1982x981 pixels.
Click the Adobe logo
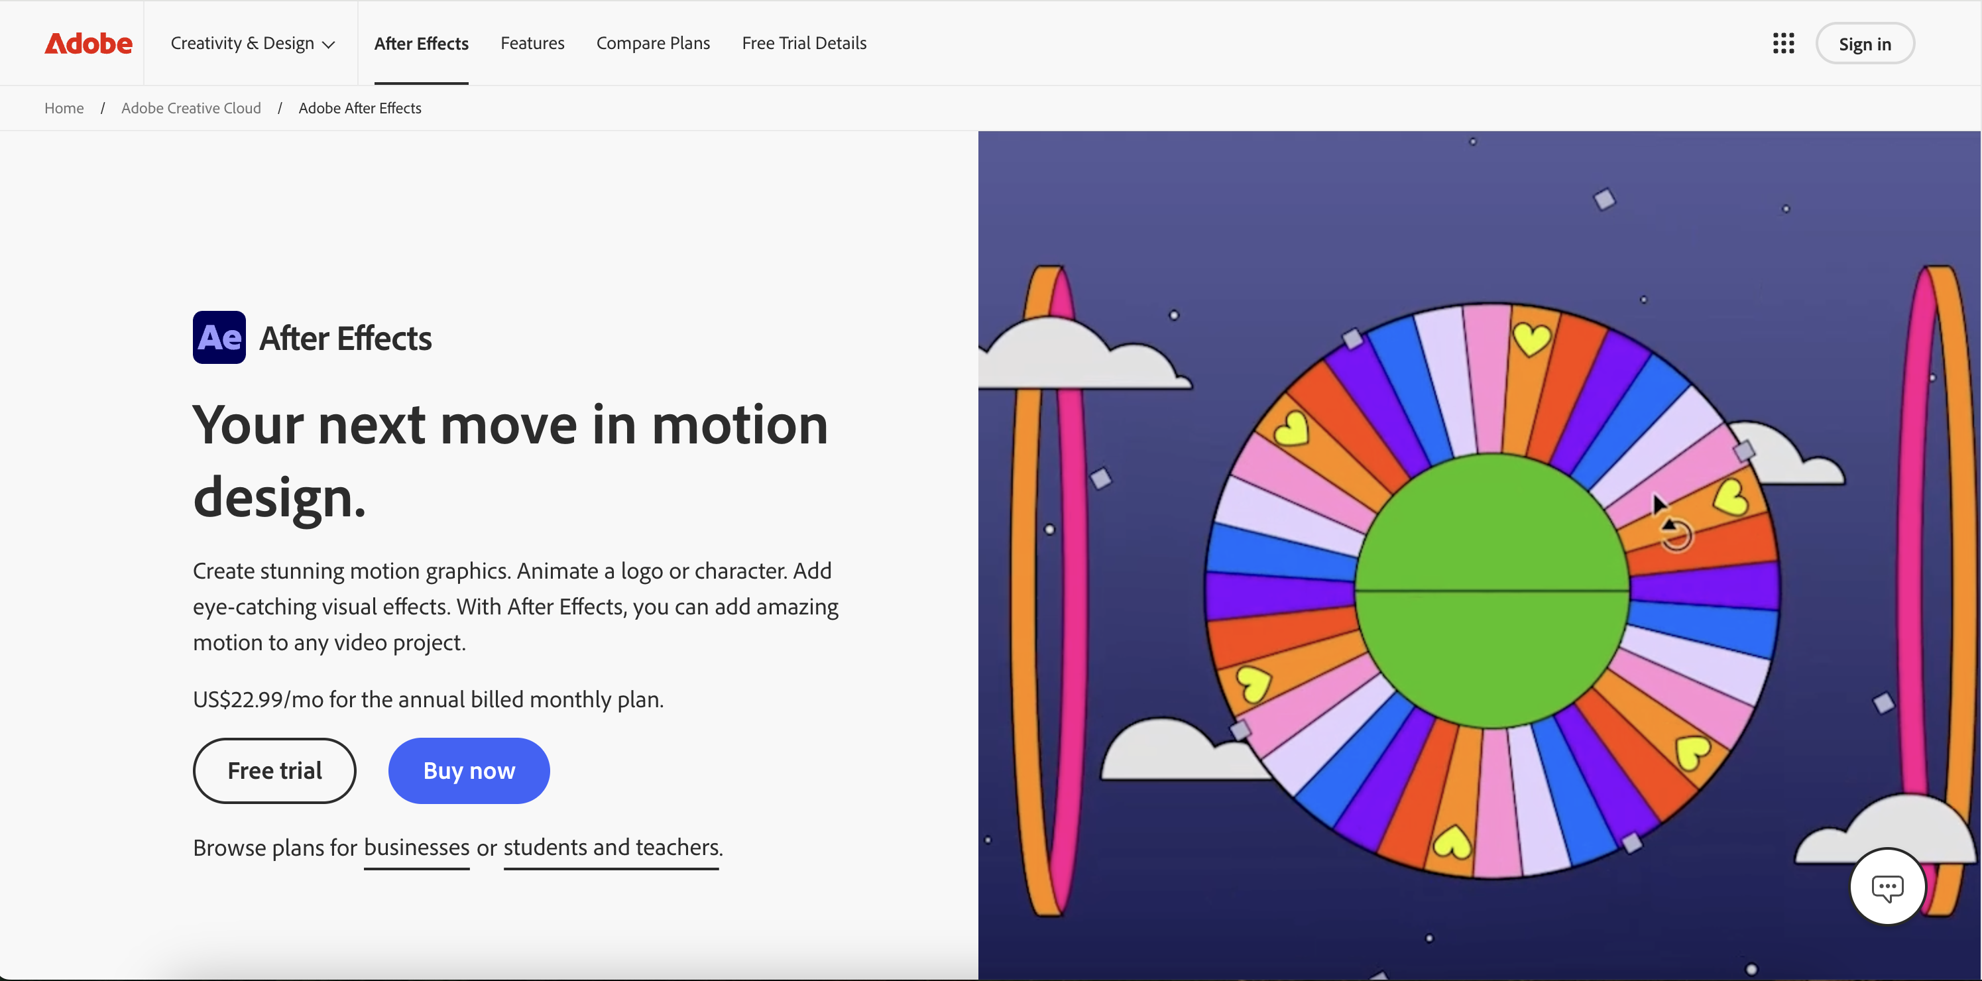(87, 43)
